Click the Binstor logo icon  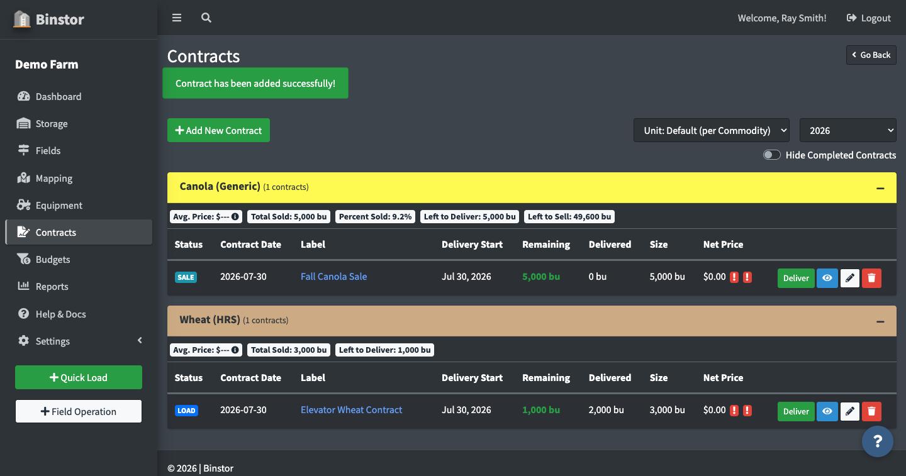coord(22,19)
